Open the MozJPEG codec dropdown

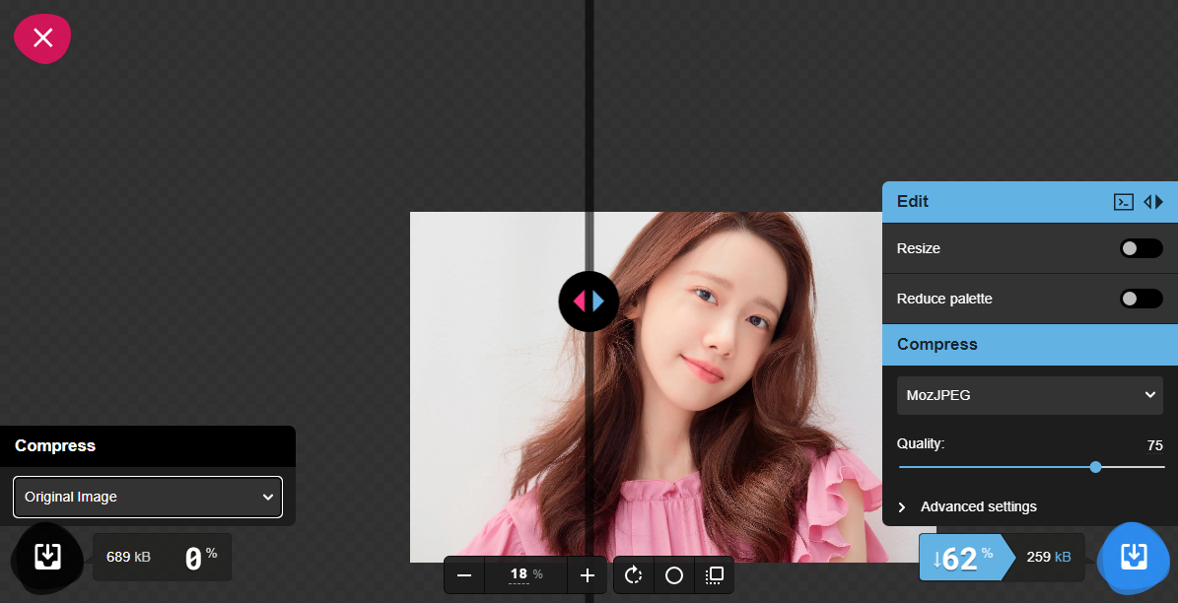1029,395
